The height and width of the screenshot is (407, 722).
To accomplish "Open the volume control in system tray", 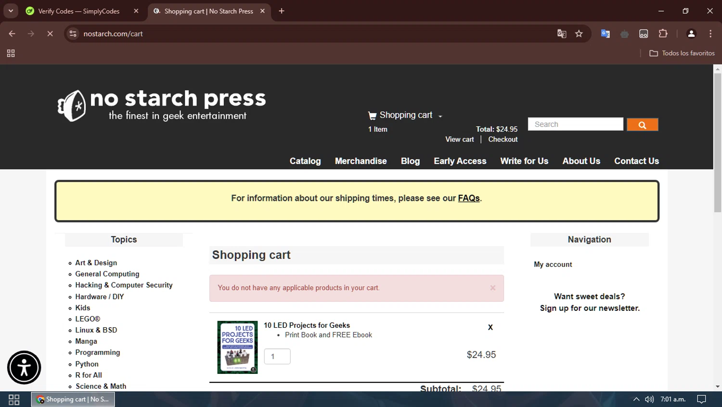I will click(x=649, y=399).
